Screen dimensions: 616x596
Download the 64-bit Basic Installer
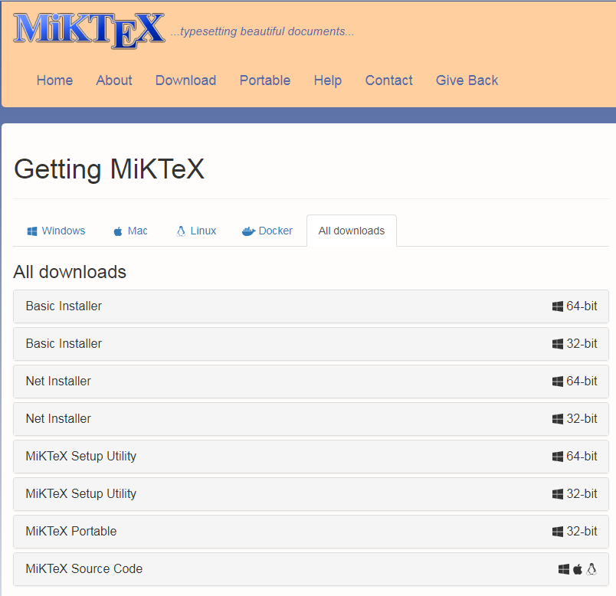[x=308, y=306]
